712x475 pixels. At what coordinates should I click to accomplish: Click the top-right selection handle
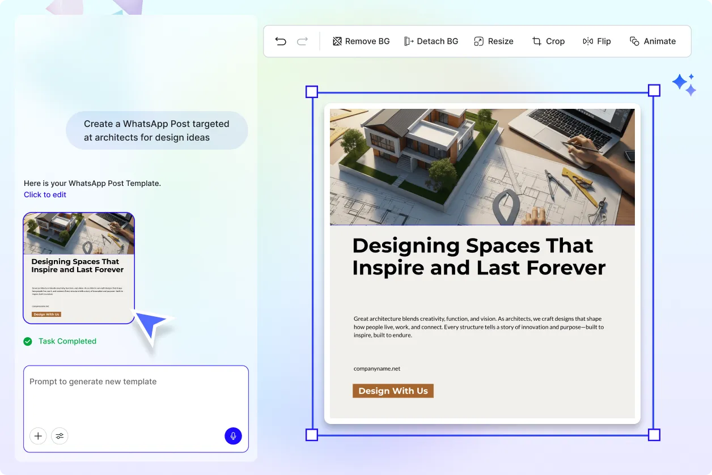click(x=654, y=91)
